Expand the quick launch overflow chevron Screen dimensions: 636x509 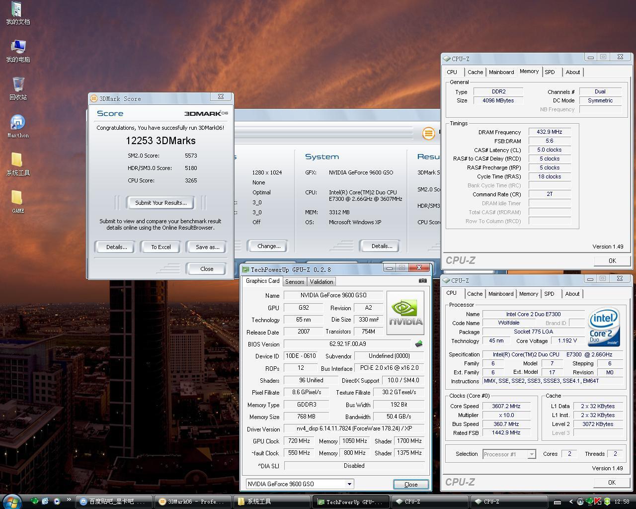point(68,500)
